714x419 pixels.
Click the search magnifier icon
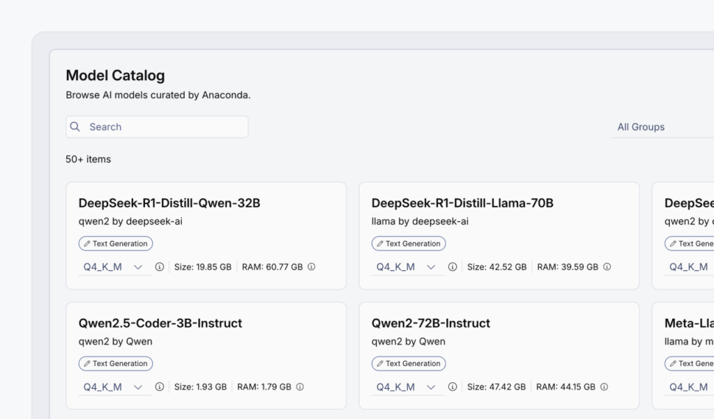(x=75, y=127)
